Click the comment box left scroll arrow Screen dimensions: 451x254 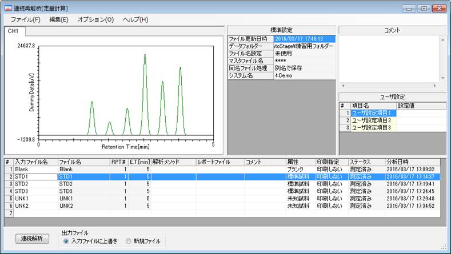tap(342, 86)
